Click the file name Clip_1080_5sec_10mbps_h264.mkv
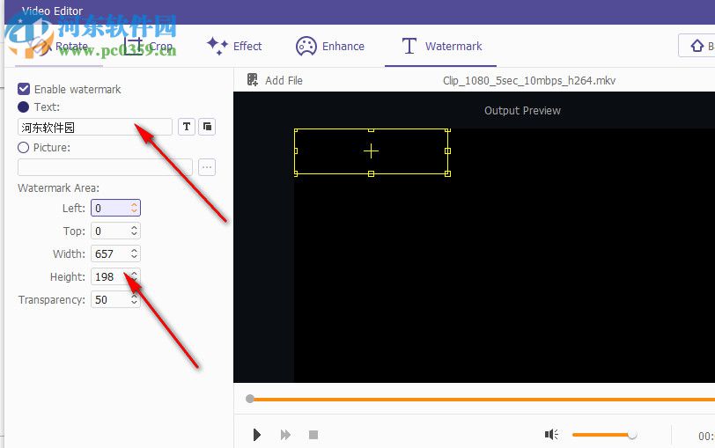This screenshot has height=448, width=715. [529, 81]
